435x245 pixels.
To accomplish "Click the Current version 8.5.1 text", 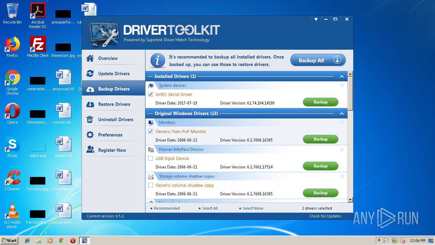I will (x=105, y=216).
